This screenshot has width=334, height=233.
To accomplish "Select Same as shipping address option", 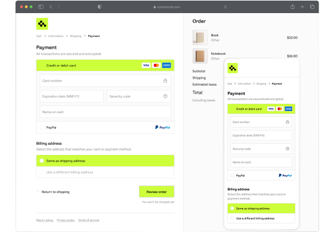I will click(105, 161).
